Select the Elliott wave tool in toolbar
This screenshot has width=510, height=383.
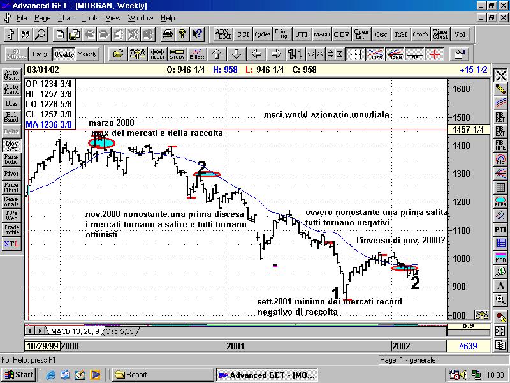click(x=197, y=54)
